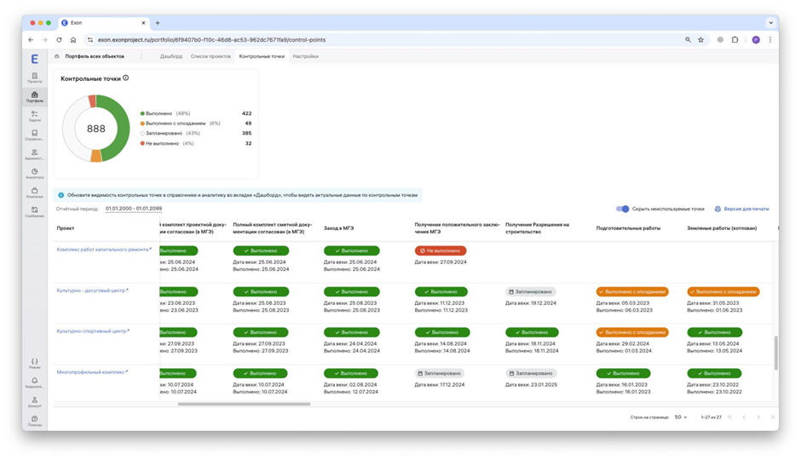Open rows-per-page dropdown showing 50

680,417
